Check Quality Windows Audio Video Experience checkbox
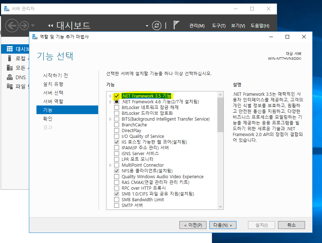This screenshot has width=322, height=243. 117,176
